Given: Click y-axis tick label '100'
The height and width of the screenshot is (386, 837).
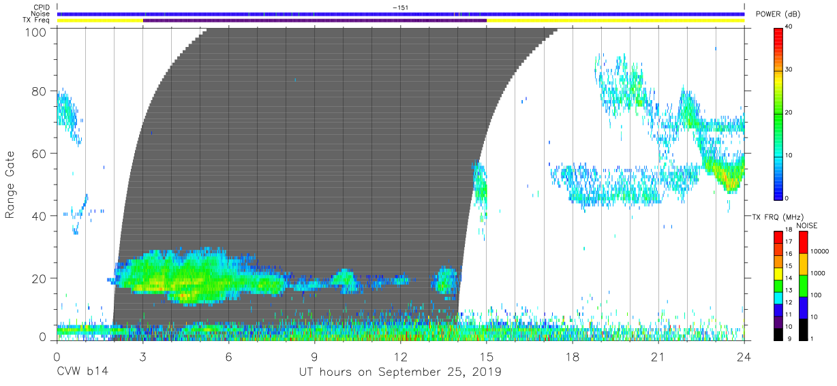Looking at the screenshot, I should (35, 32).
